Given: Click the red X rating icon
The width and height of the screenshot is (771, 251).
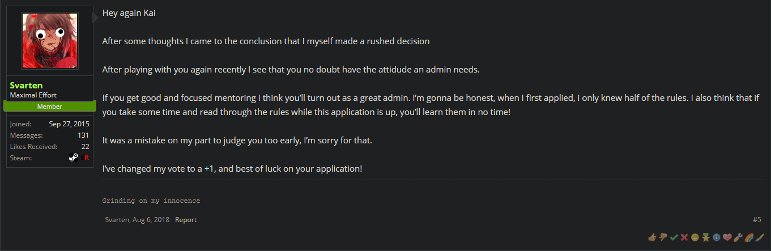Looking at the screenshot, I should pyautogui.click(x=684, y=237).
